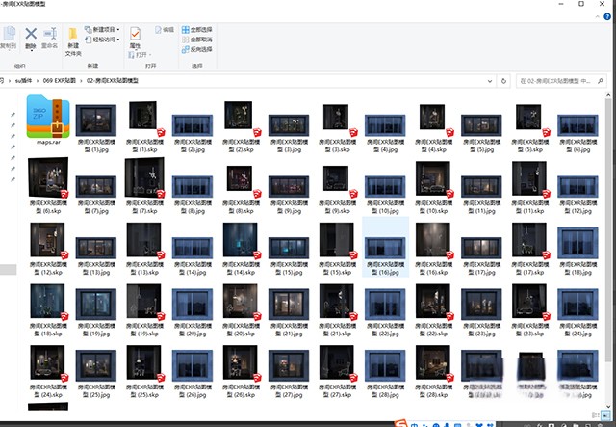Click the blue Help question mark icon
This screenshot has height=427, width=616.
(x=607, y=17)
